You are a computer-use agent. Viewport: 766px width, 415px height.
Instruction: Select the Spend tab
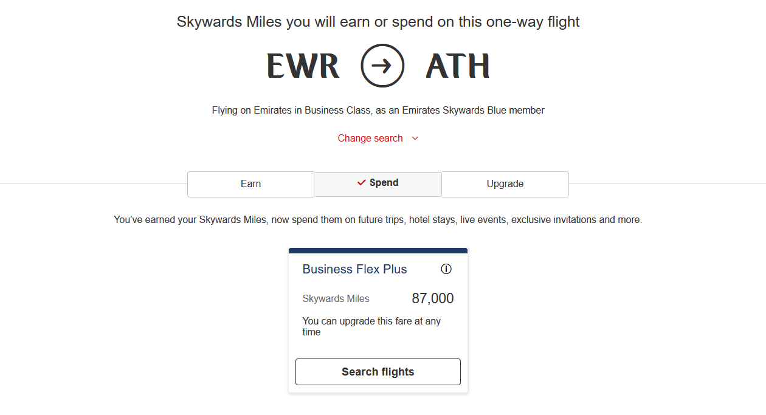pos(378,184)
